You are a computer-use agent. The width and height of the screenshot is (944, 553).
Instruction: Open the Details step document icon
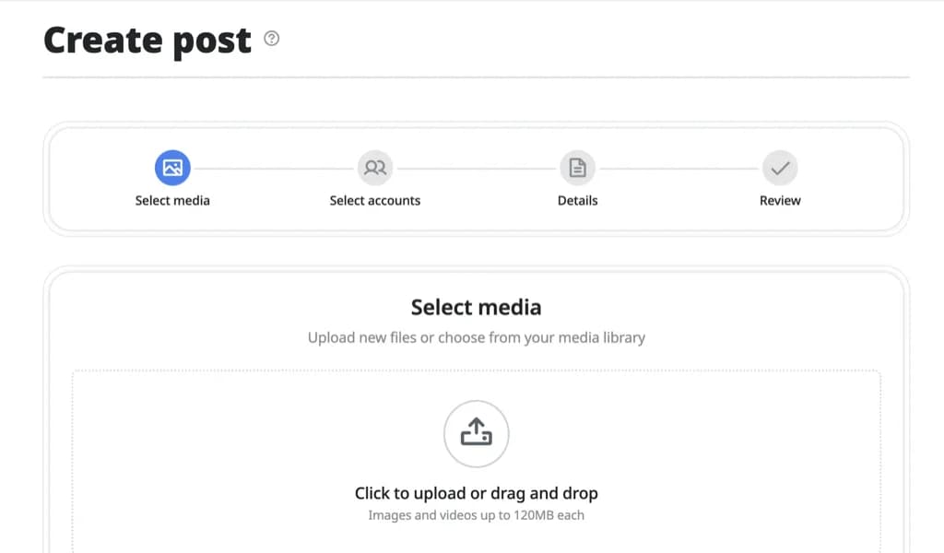tap(578, 168)
